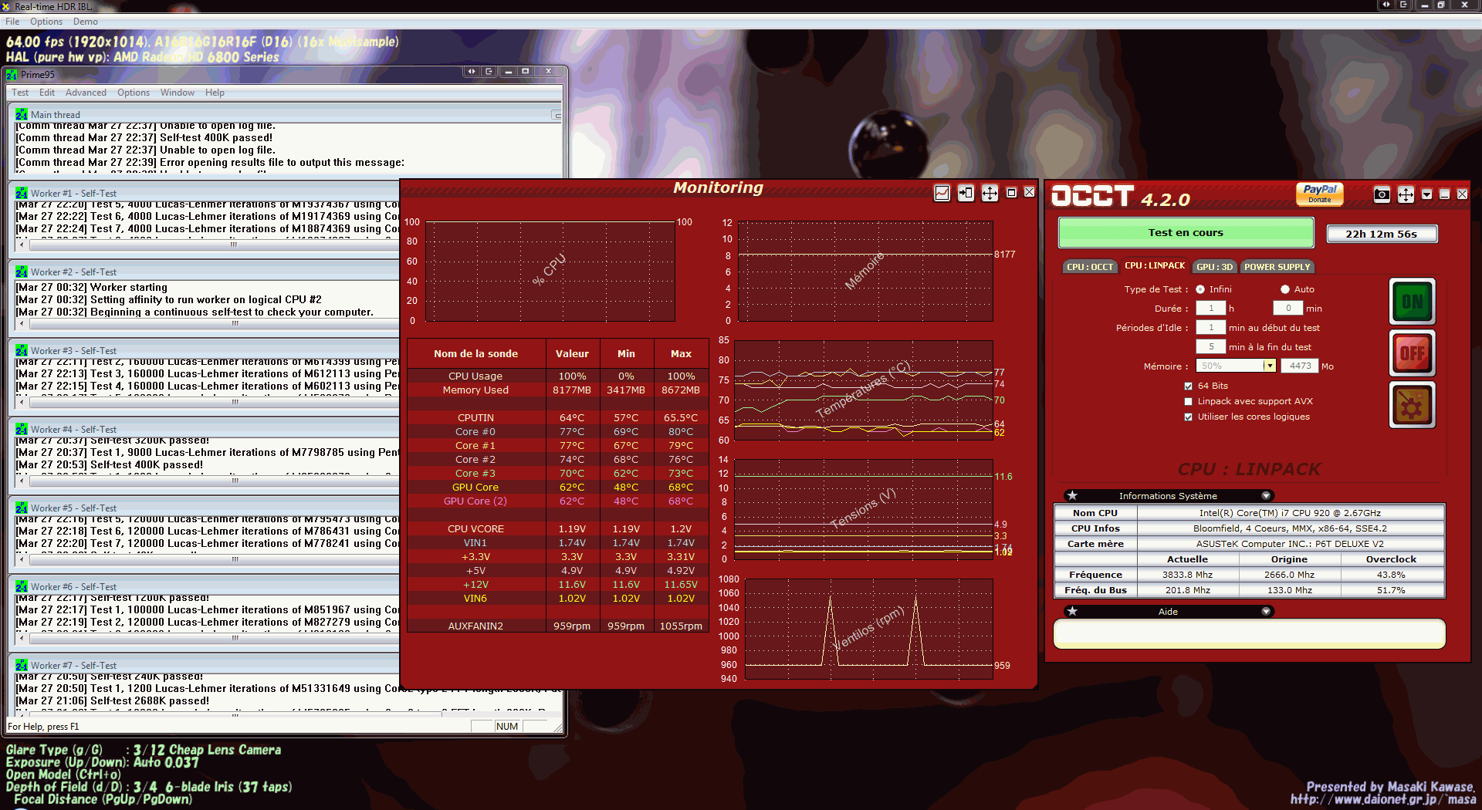Open the Prime95 Test menu
This screenshot has height=810, width=1482.
click(20, 93)
